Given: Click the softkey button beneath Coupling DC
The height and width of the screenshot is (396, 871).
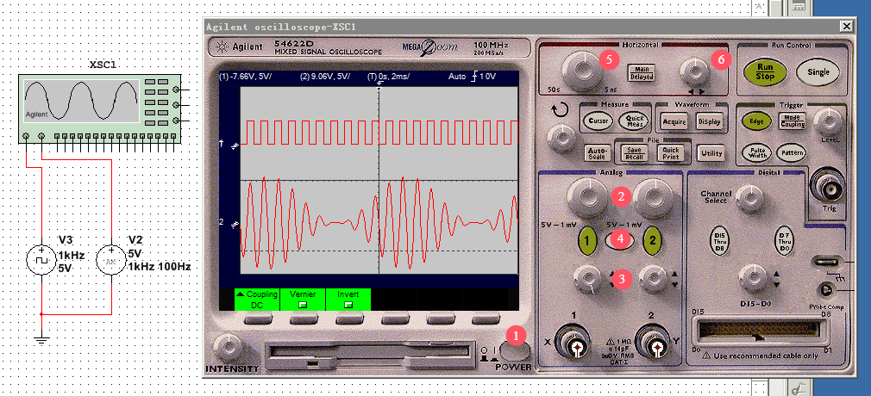Looking at the screenshot, I should 257,320.
